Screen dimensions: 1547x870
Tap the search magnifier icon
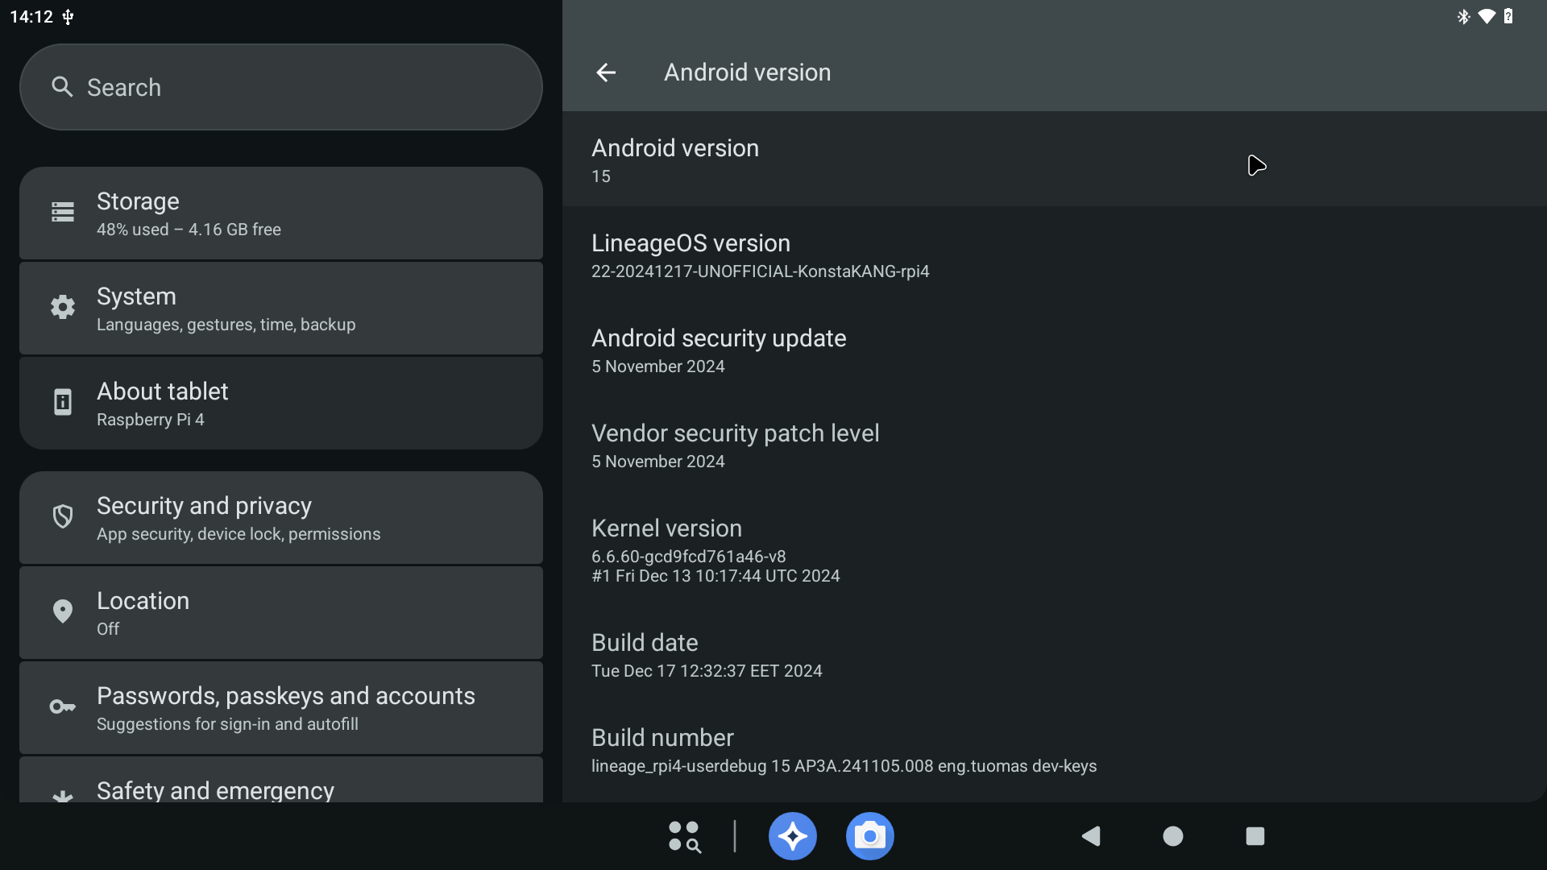(62, 87)
